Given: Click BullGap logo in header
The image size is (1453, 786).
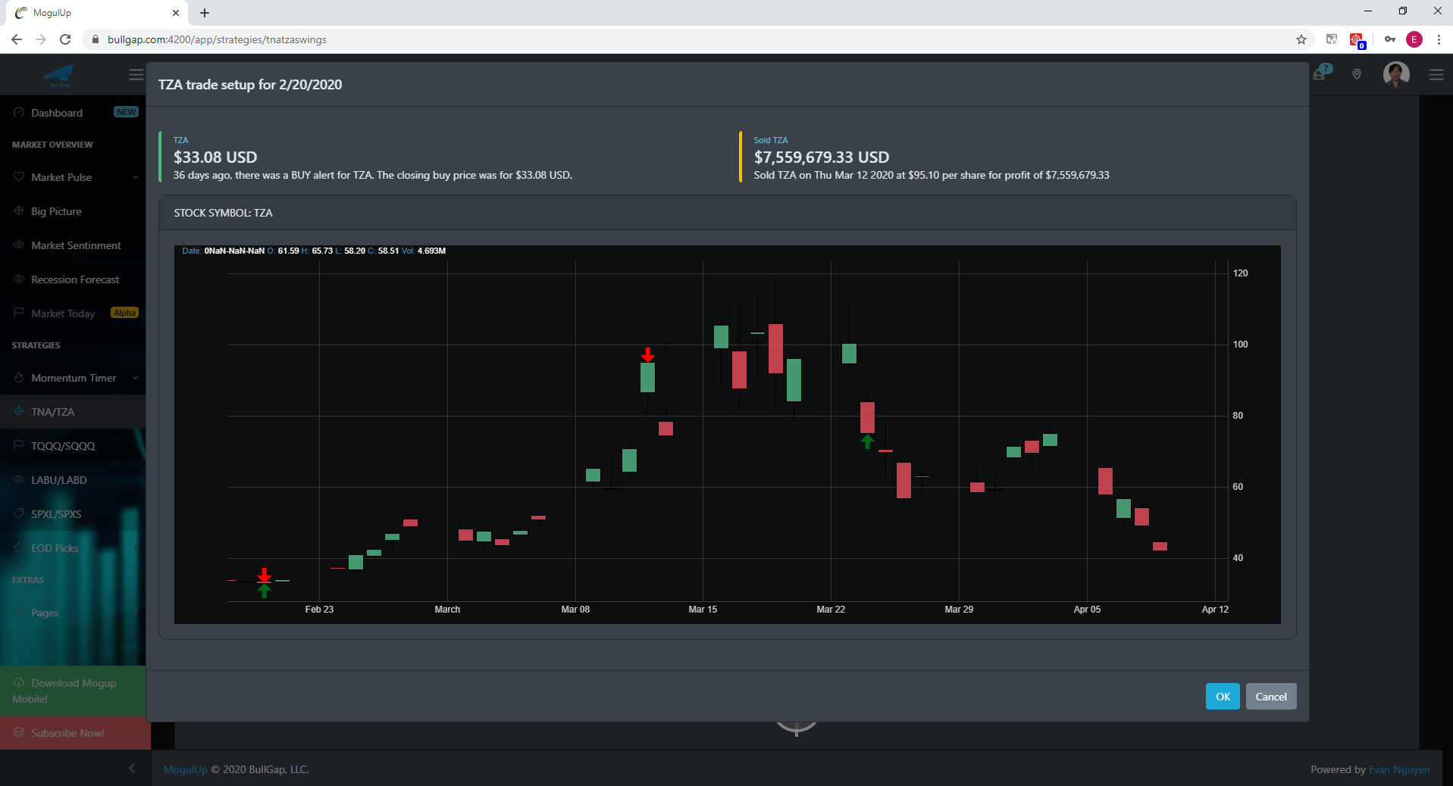Looking at the screenshot, I should coord(60,76).
